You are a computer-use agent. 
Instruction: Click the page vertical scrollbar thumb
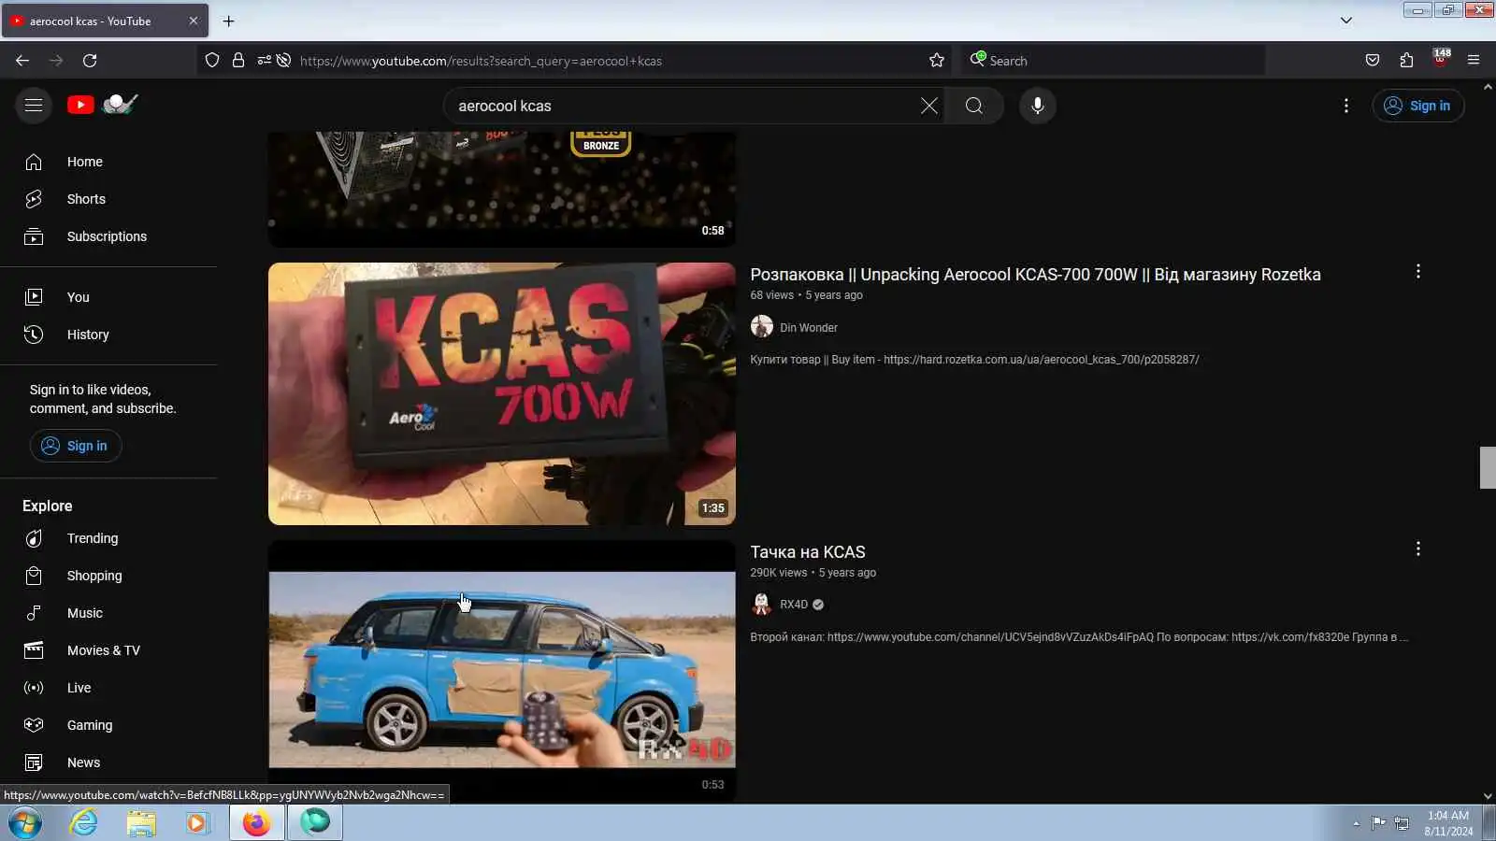1488,467
